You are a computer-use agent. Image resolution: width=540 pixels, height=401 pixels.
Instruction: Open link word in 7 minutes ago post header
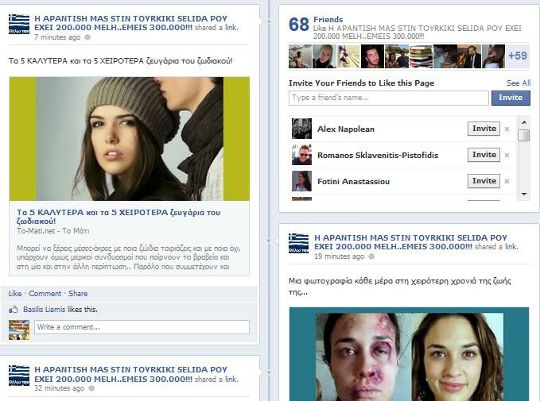231,28
